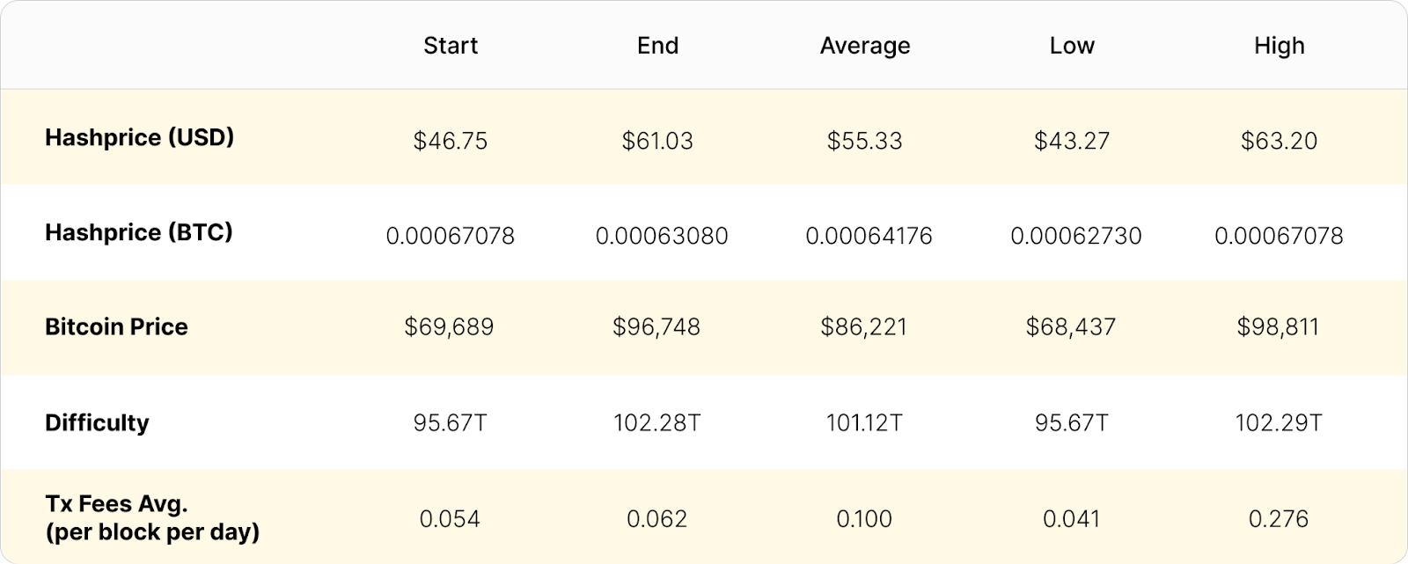Click the Hashprice (USD) row label
The image size is (1408, 564).
click(140, 137)
